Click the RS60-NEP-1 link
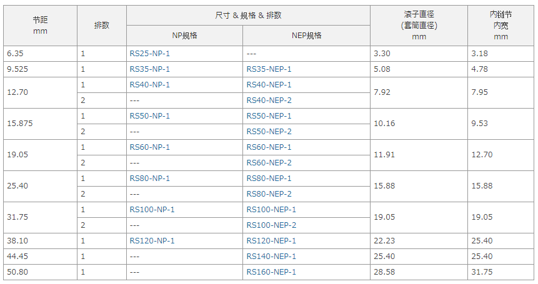538x284 pixels. tap(269, 147)
